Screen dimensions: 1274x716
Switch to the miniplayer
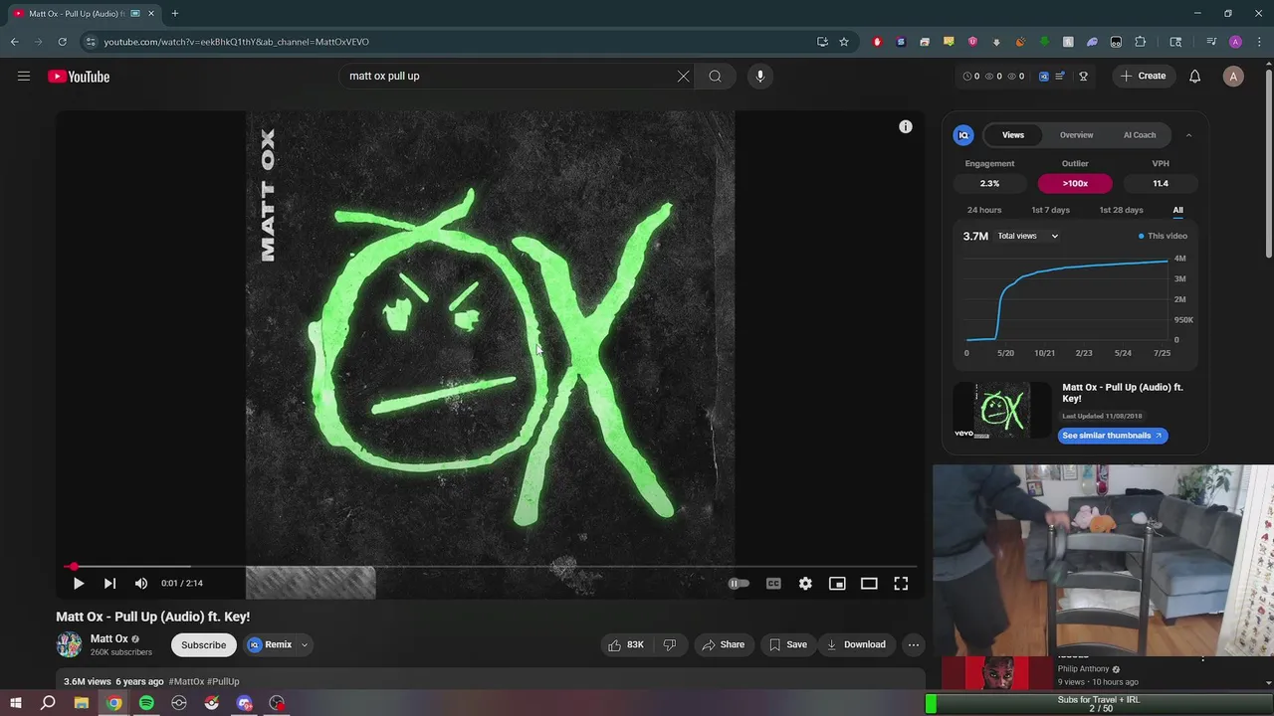[x=837, y=584]
